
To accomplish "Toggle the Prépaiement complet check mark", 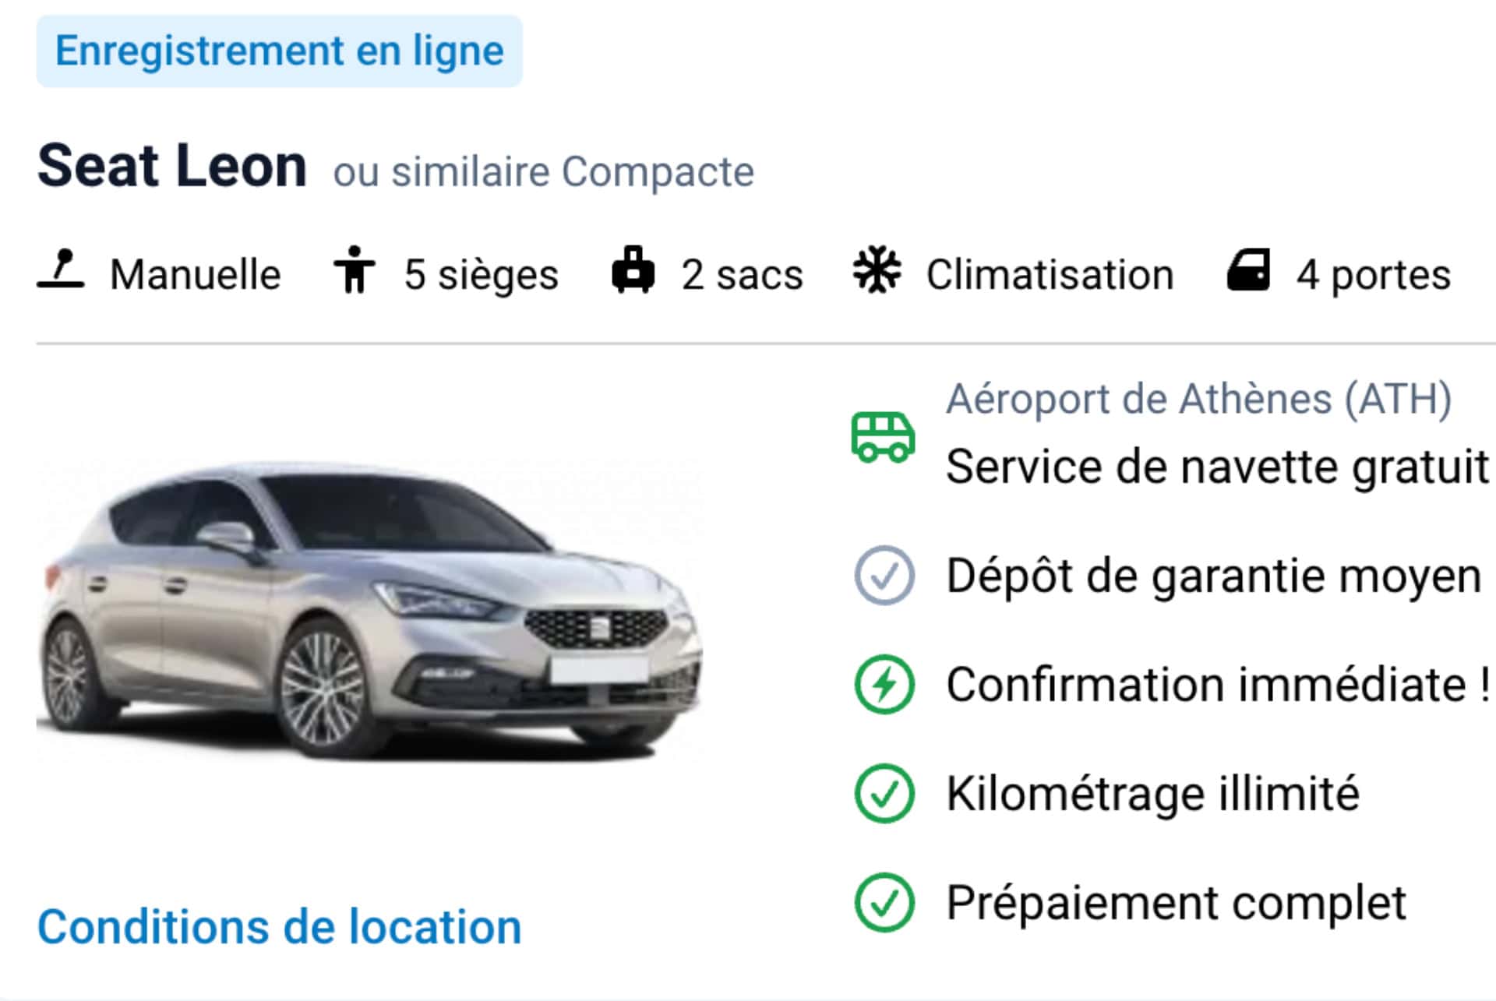I will [883, 902].
